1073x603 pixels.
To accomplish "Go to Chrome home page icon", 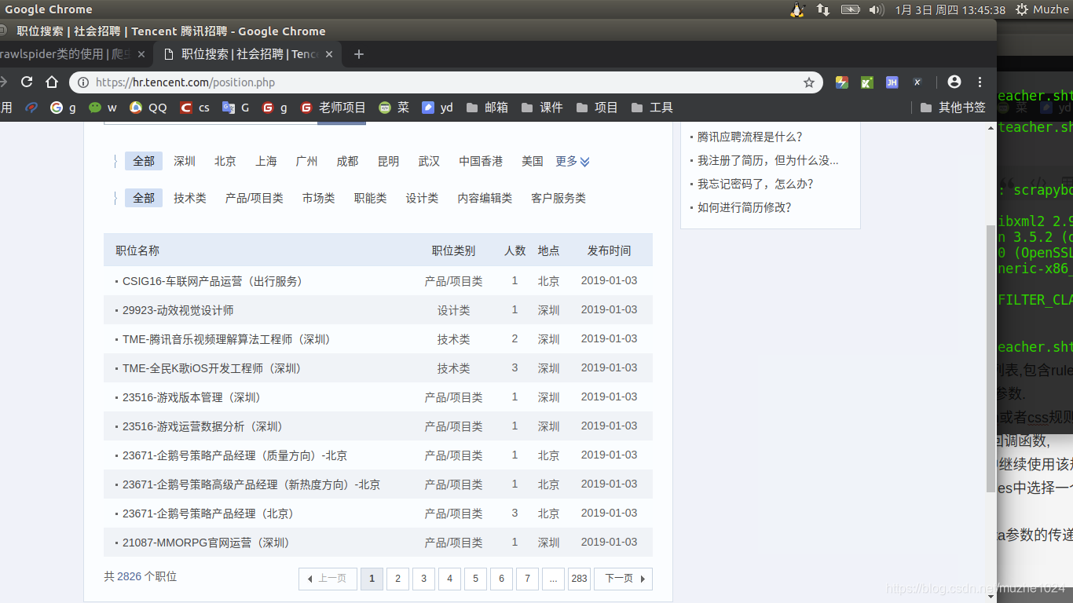I will (52, 82).
